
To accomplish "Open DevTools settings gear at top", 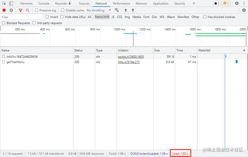I will point(237,3).
